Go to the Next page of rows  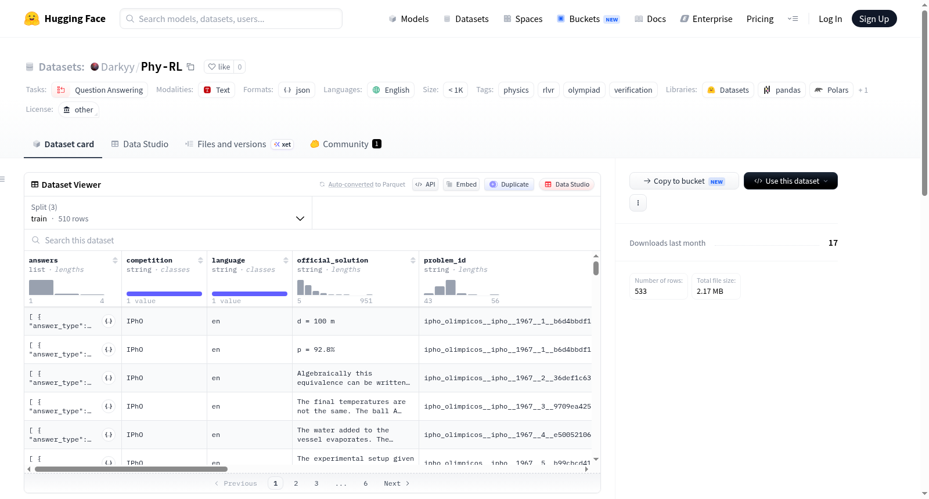click(397, 483)
